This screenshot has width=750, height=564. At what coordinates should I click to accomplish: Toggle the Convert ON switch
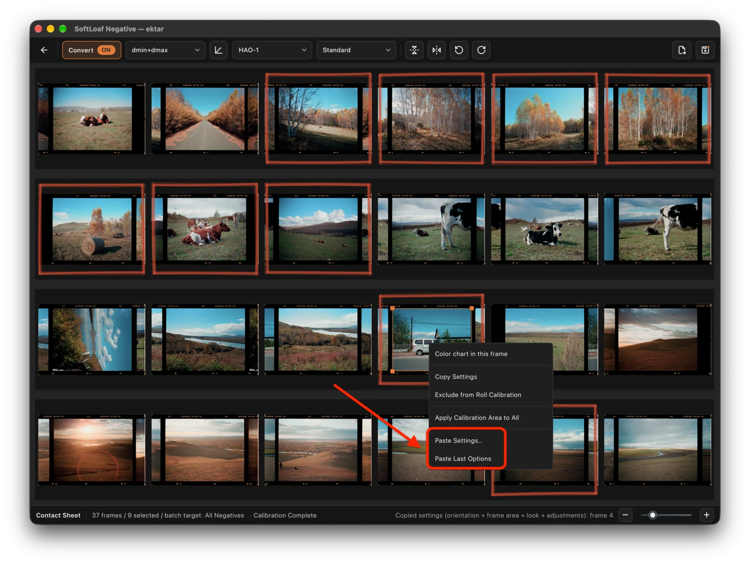(x=91, y=50)
